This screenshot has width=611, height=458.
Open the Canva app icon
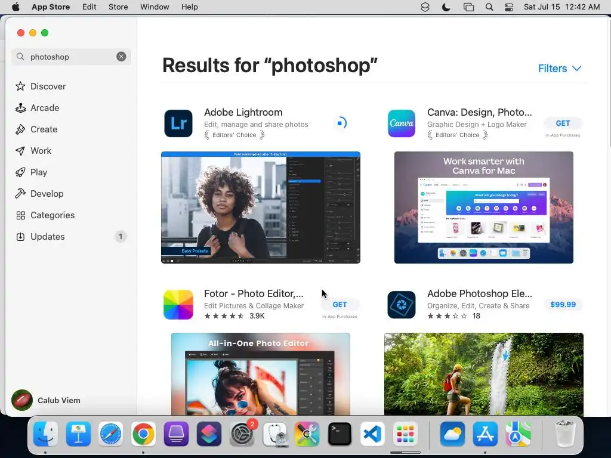click(402, 123)
